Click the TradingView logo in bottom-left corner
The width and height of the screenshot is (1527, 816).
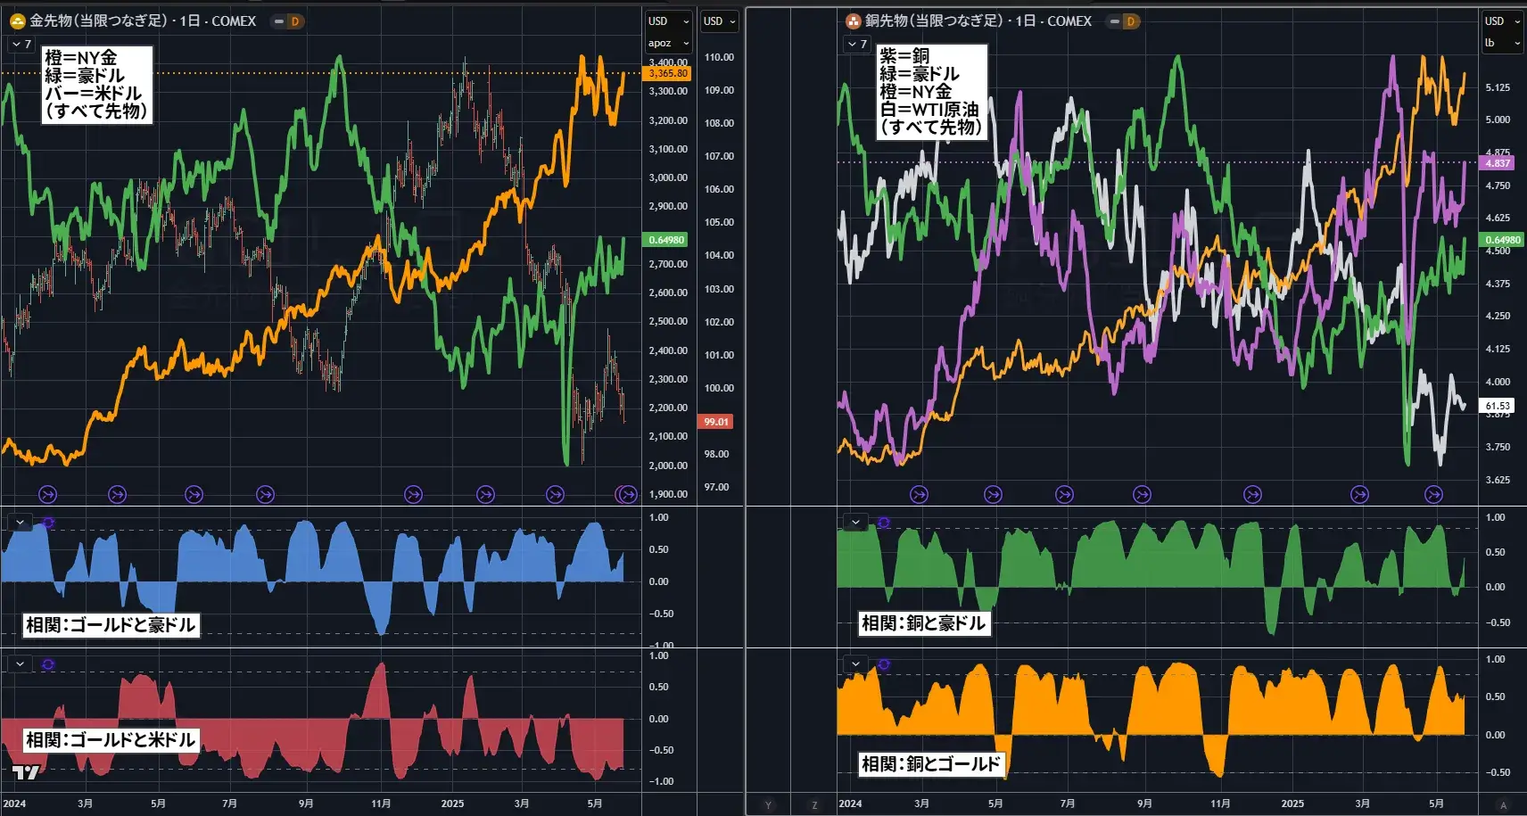point(26,772)
